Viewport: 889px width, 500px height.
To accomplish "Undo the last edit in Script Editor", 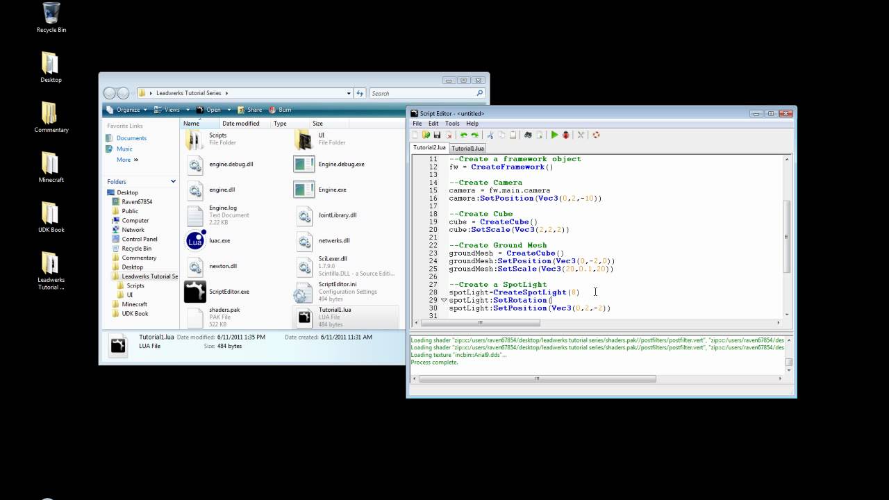I will coord(464,135).
